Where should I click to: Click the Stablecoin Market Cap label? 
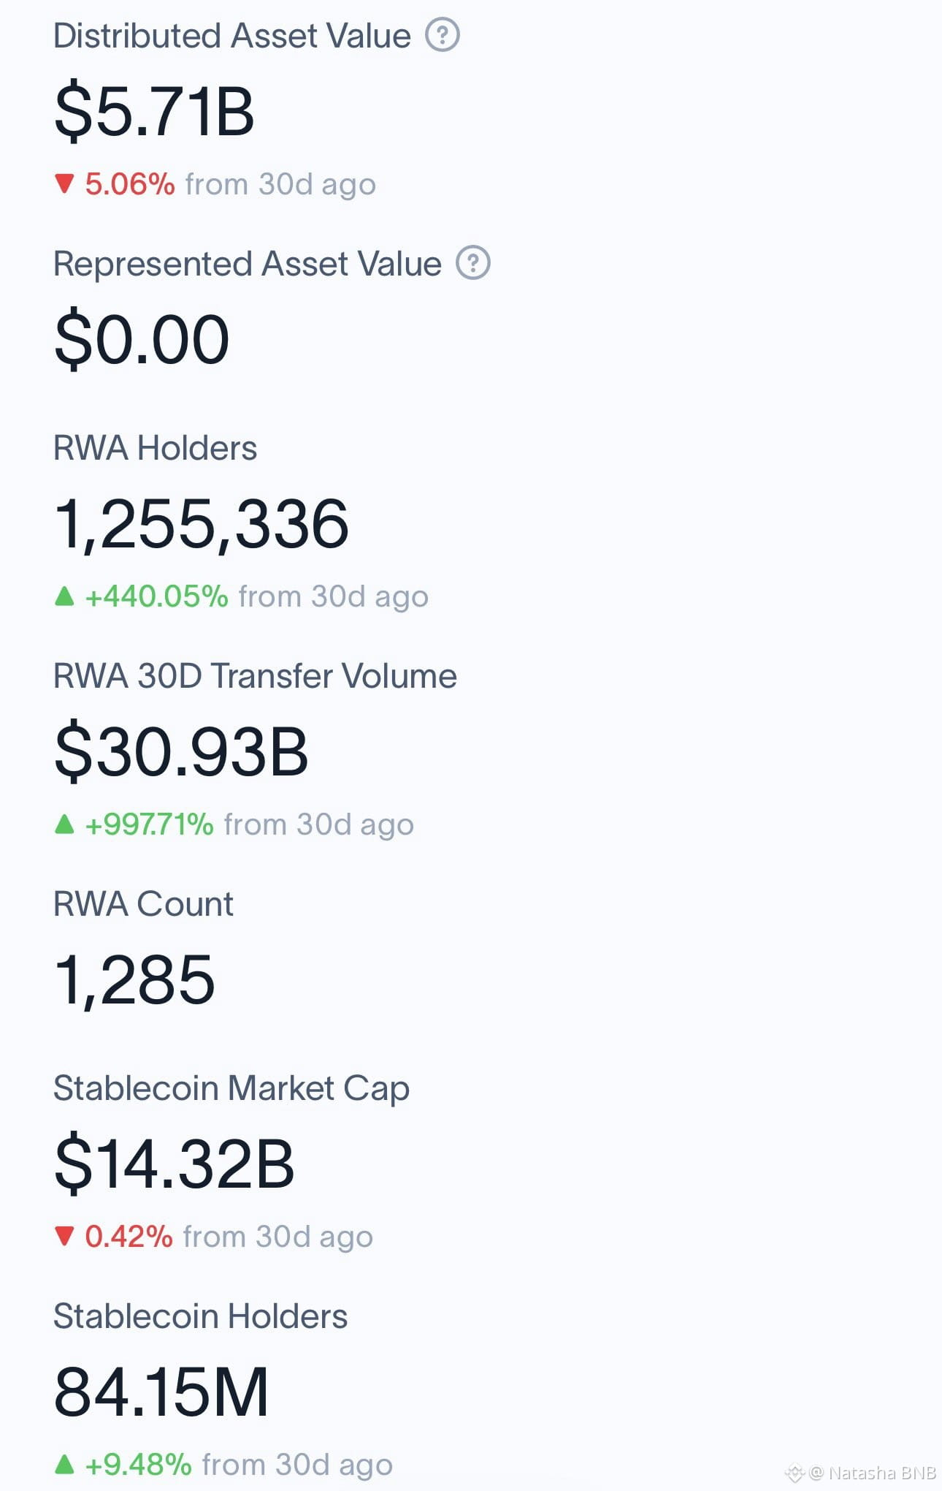231,1088
